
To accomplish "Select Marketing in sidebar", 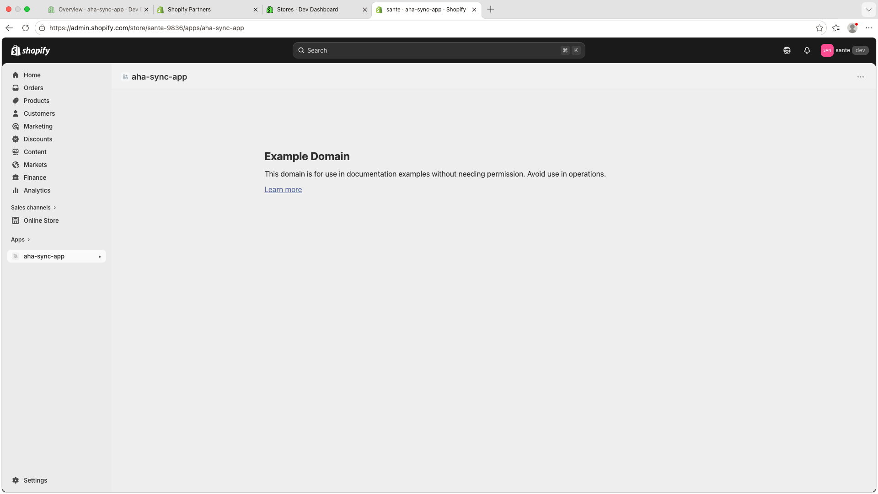I will [57, 126].
